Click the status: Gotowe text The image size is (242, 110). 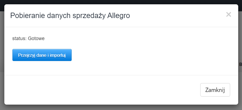(28, 38)
